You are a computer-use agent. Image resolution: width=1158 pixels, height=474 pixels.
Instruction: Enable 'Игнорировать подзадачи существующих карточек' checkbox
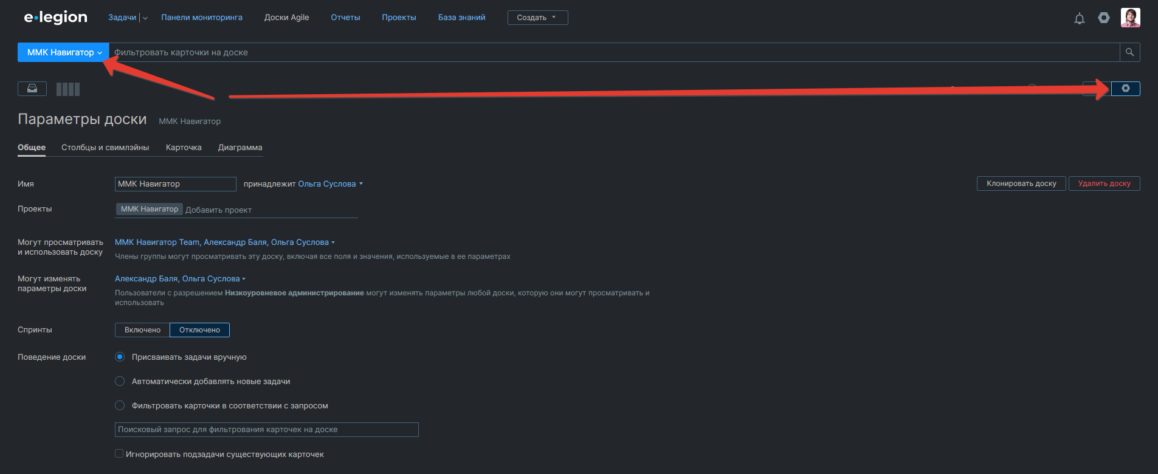point(119,454)
